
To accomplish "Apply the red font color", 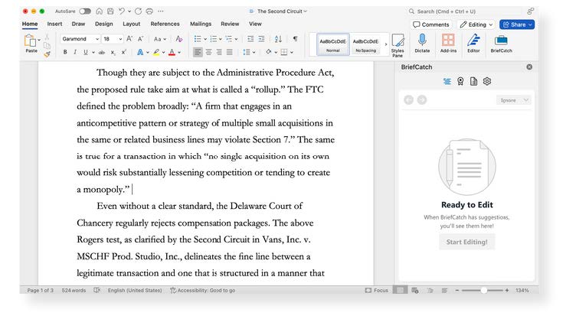I will coord(172,52).
